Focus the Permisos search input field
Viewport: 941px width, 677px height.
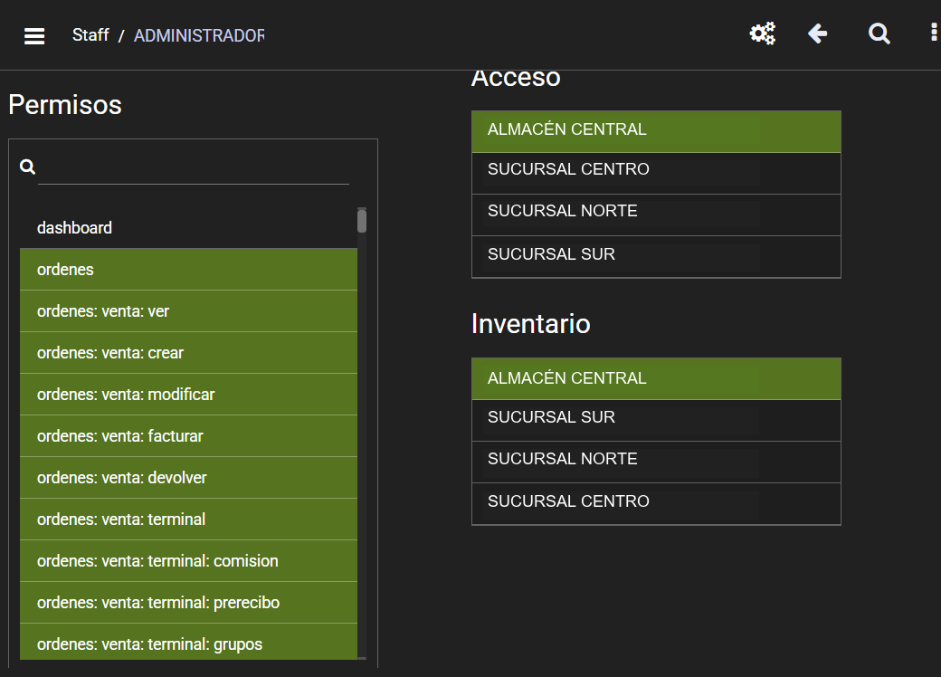tap(194, 168)
